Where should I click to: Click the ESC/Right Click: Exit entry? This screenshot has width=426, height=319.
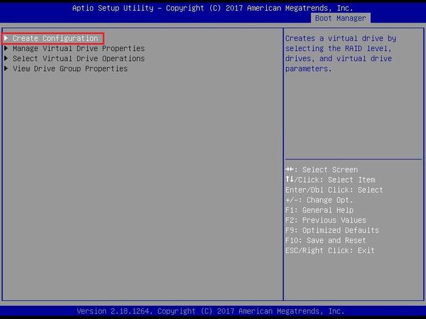coord(329,251)
